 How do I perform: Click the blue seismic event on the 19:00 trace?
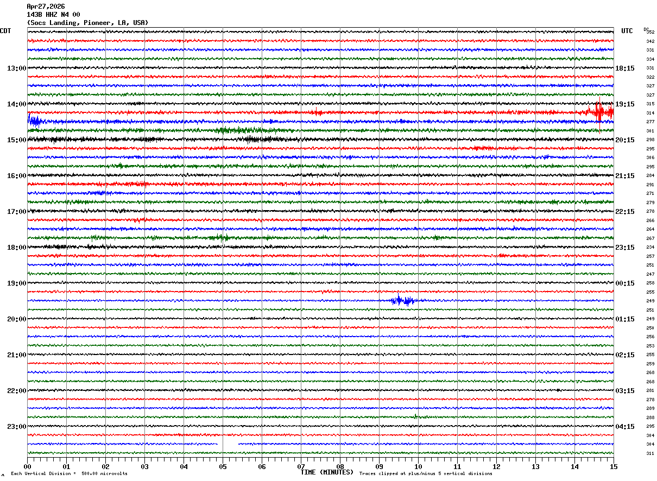click(403, 300)
